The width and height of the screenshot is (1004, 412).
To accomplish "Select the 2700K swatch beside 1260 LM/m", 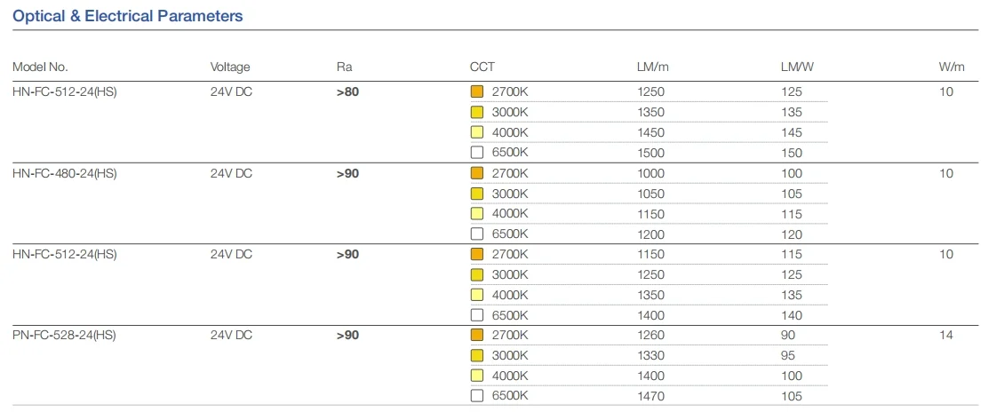I will click(476, 335).
